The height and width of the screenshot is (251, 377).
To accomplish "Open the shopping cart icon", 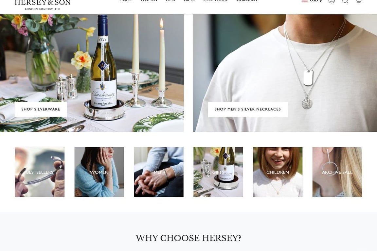I will 358,1.
